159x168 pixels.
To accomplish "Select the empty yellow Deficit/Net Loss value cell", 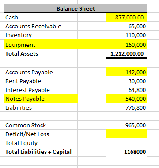I will (x=126, y=134).
